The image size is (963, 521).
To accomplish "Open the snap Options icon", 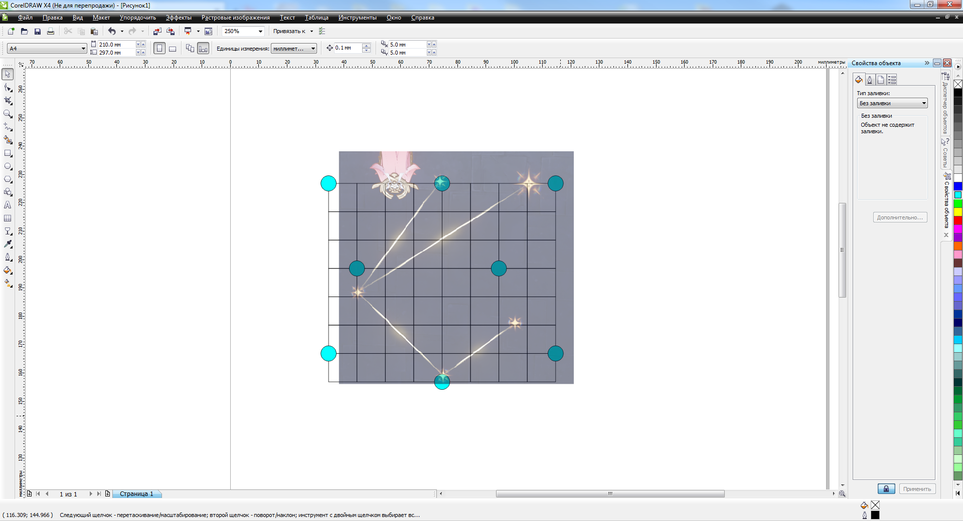I will [x=322, y=31].
